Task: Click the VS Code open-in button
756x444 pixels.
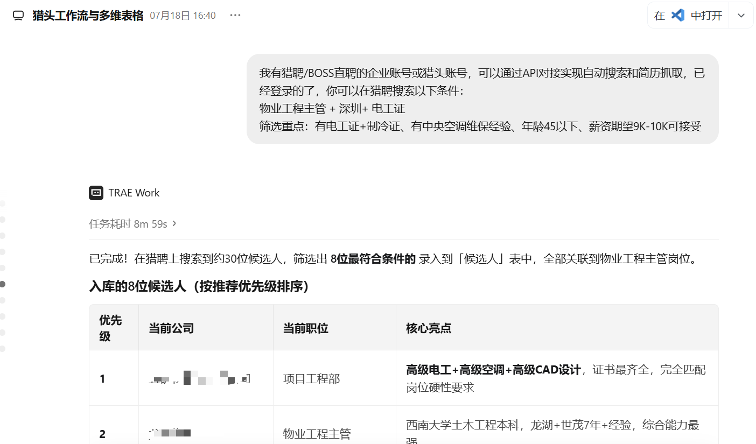Action: (688, 16)
